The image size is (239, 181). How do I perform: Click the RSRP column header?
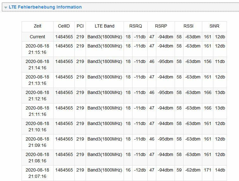point(161,26)
